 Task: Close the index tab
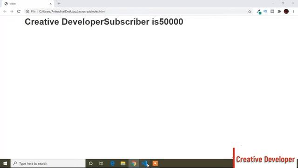coord(51,4)
